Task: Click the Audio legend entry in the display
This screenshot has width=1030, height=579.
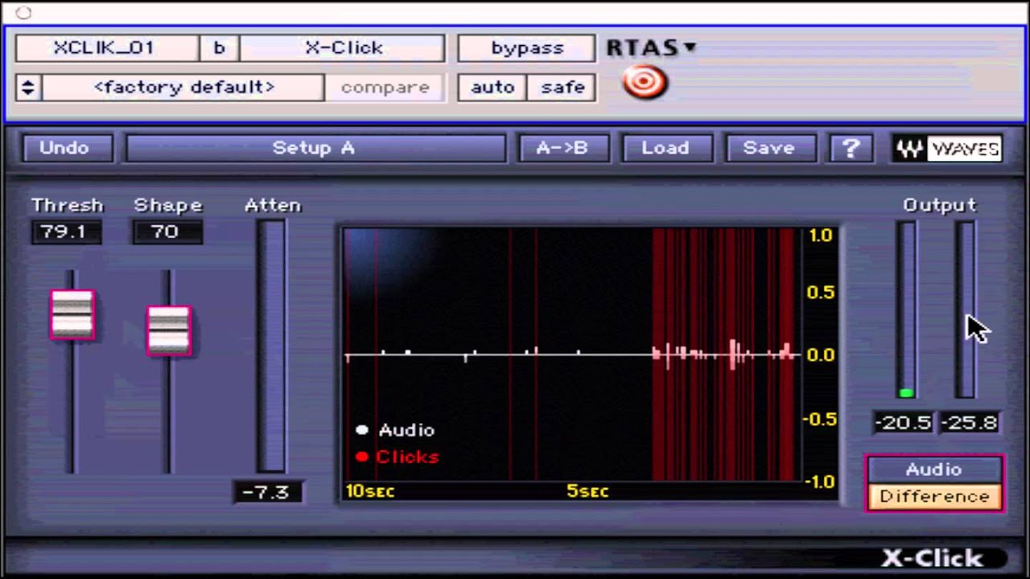Action: pyautogui.click(x=395, y=430)
